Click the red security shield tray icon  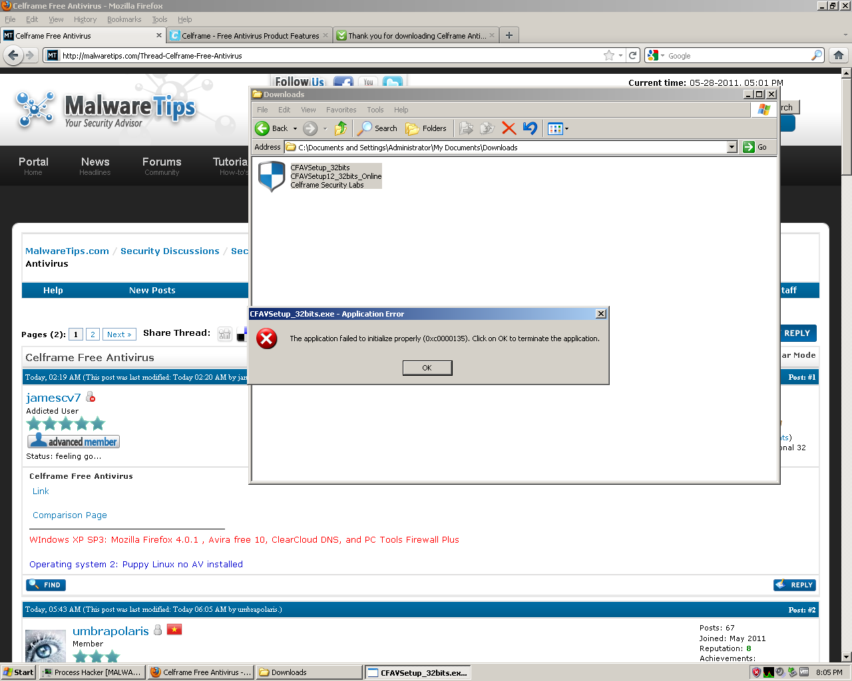pyautogui.click(x=756, y=672)
